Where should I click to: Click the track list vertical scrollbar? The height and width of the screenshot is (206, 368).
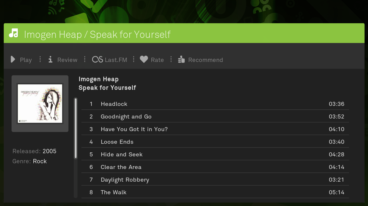coord(76,148)
